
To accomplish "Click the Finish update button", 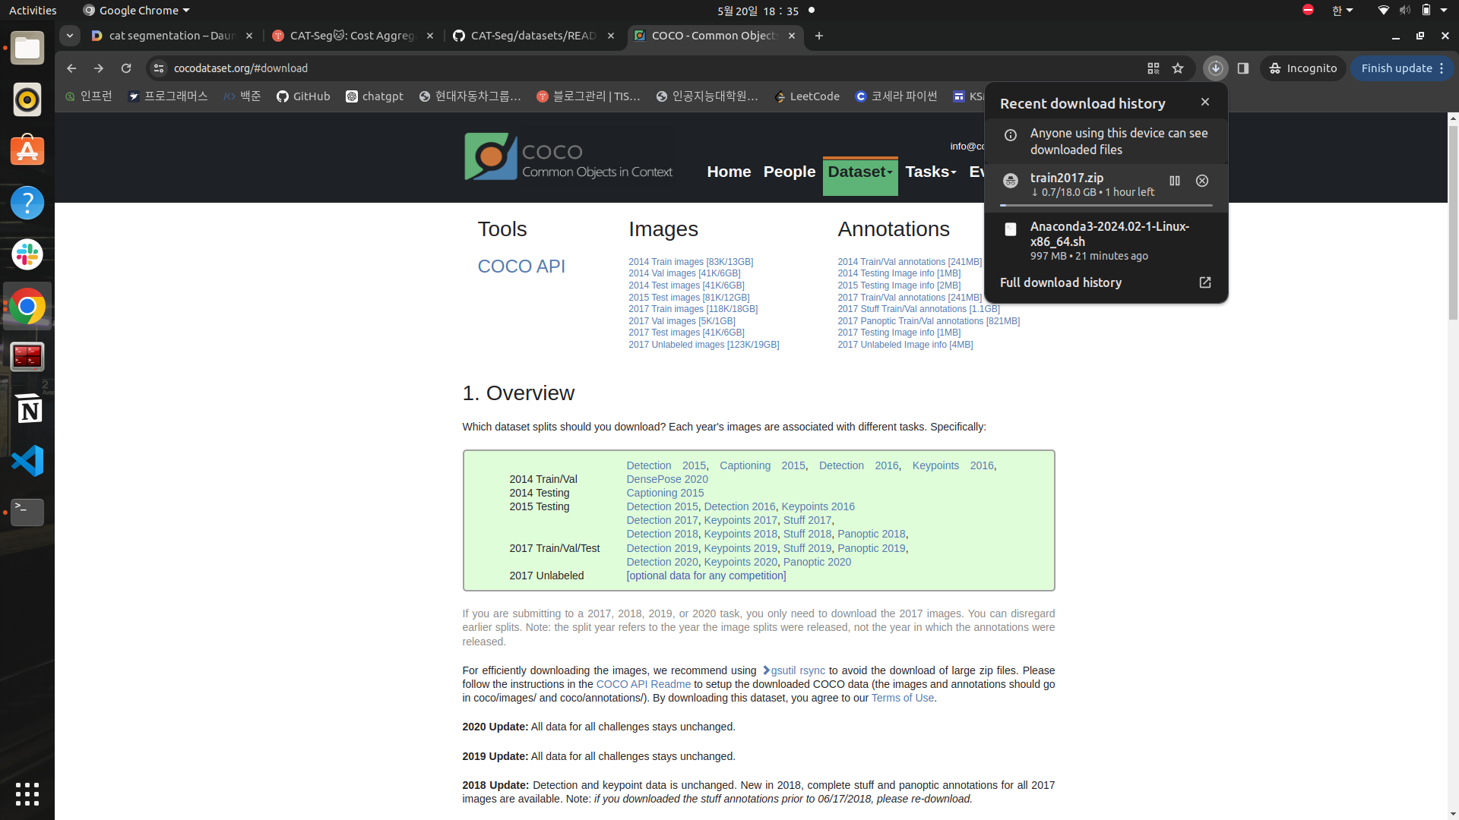I will pyautogui.click(x=1396, y=68).
